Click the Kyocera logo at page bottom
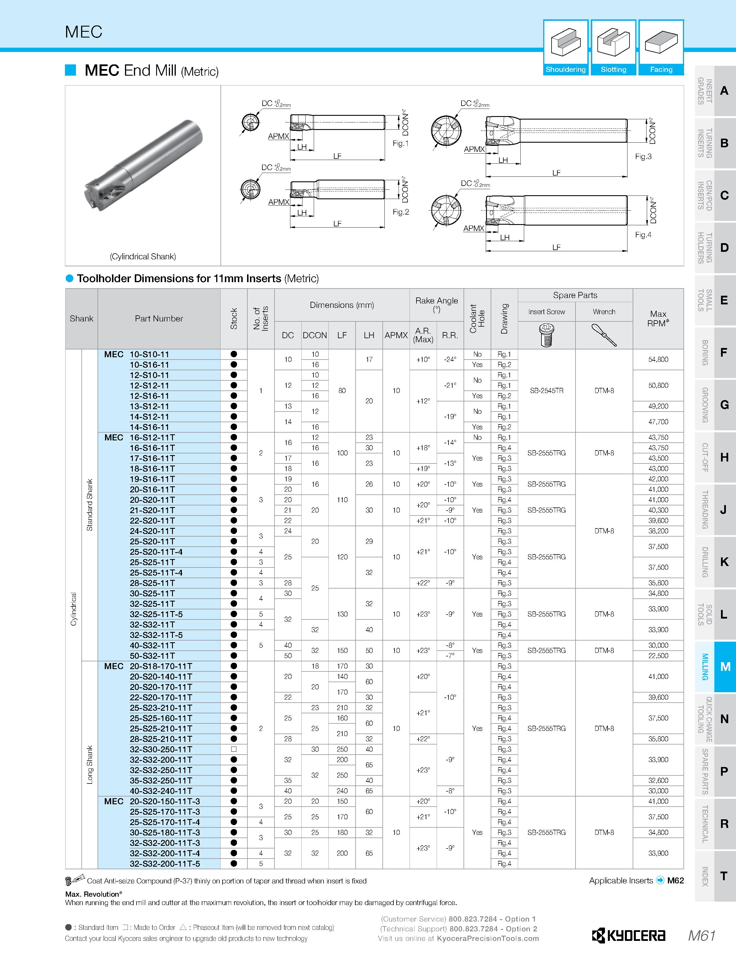736x953 pixels. (x=628, y=935)
